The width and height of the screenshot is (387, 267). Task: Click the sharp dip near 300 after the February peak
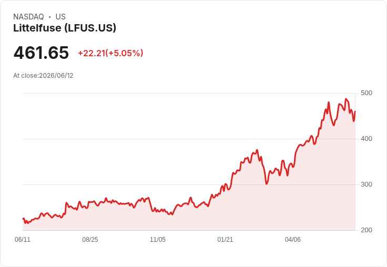[x=266, y=183]
